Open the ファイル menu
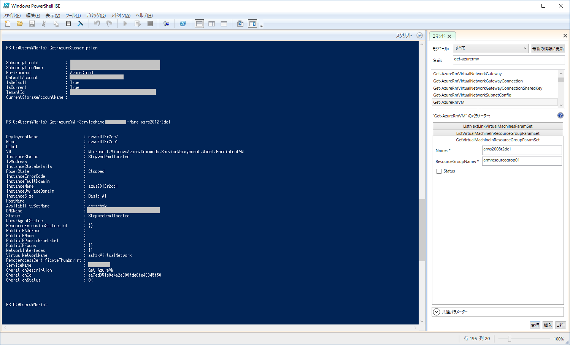The height and width of the screenshot is (345, 570). pyautogui.click(x=12, y=16)
